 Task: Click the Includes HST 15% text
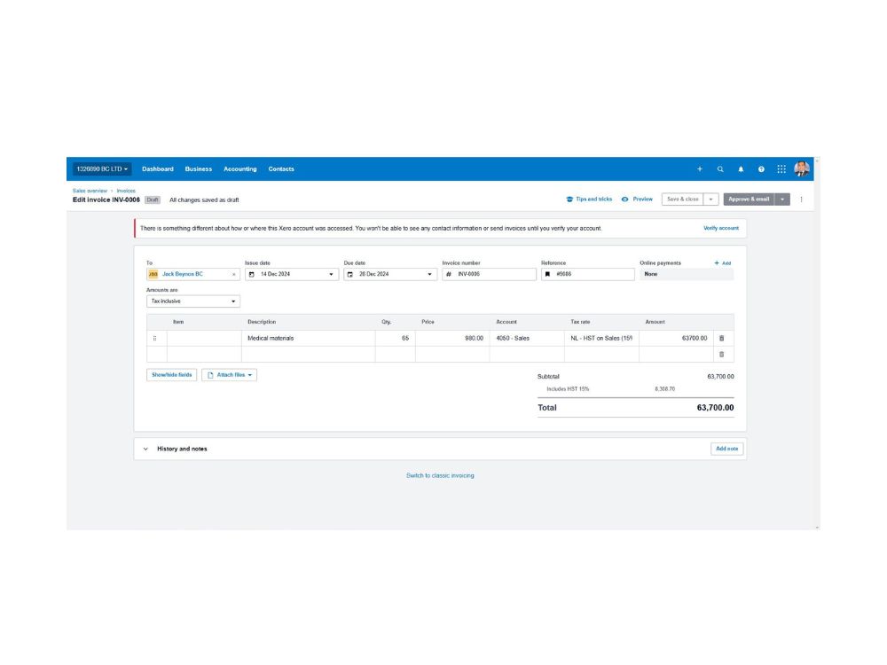[568, 389]
